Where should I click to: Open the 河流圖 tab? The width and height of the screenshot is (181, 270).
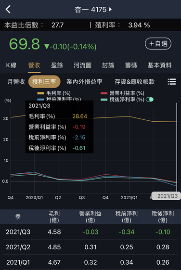[82, 65]
